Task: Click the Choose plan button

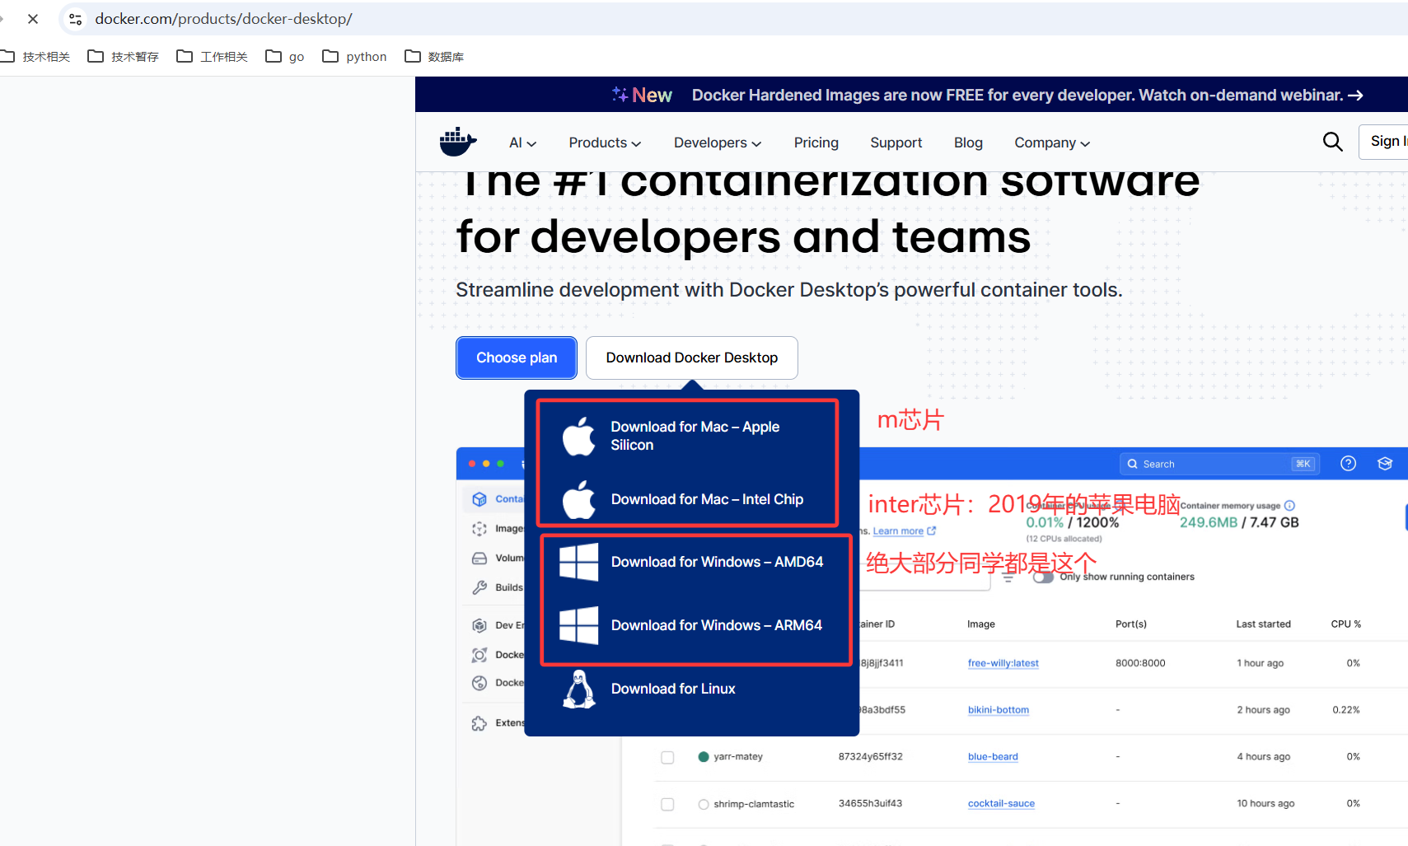Action: [517, 358]
